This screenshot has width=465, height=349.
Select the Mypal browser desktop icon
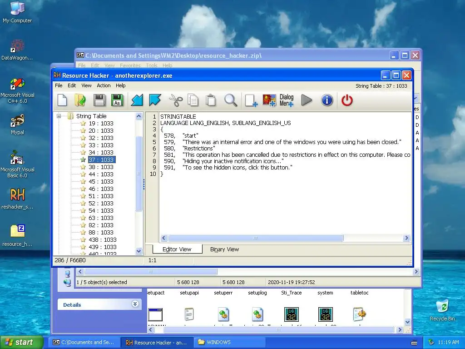[17, 125]
